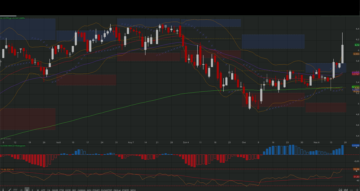Viewport: 360px width, 191px height.
Task: Click the 'Οκτ' date on time axis
Action: 244,142
